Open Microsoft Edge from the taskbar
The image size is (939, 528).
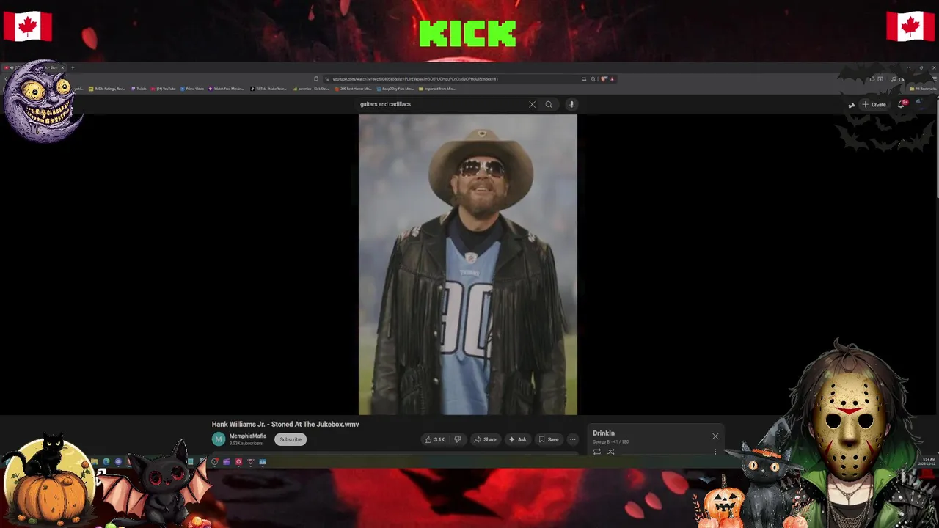(106, 462)
